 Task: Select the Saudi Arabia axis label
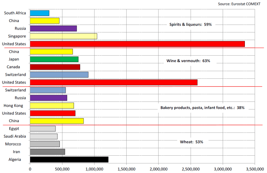(x=15, y=136)
